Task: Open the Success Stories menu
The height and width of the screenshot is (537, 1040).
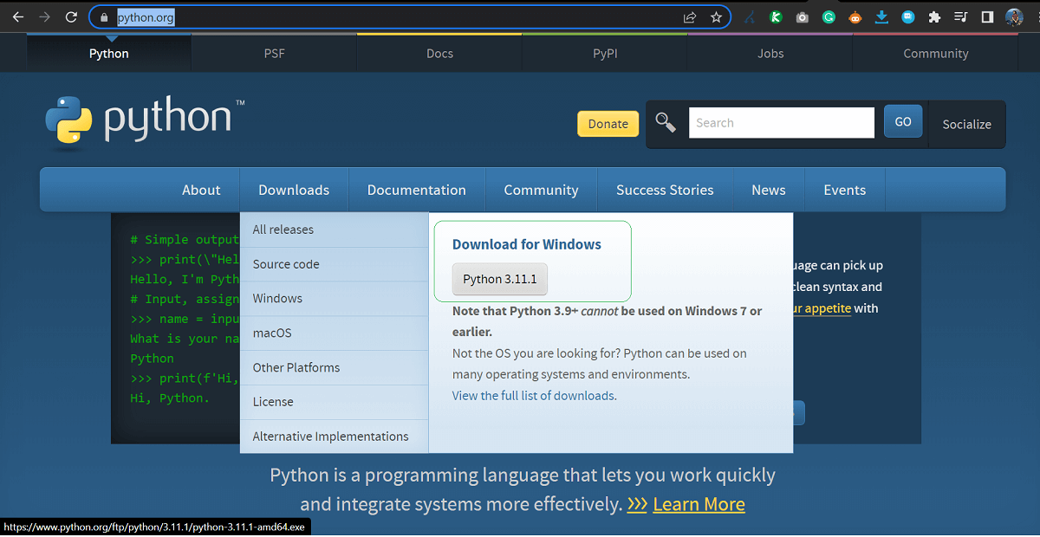Action: [665, 190]
